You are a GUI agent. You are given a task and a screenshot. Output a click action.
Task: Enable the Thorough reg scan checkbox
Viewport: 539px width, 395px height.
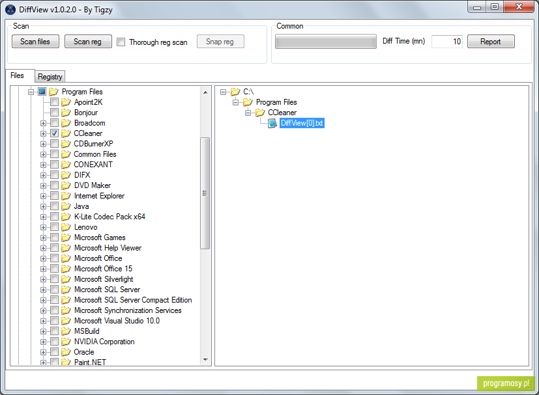(121, 42)
